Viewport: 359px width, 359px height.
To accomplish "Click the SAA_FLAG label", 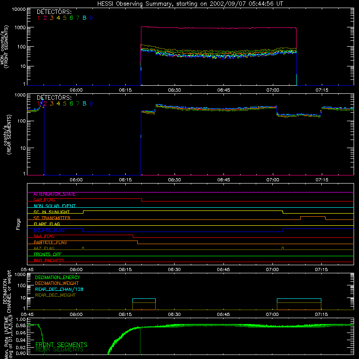I will pos(44,236).
